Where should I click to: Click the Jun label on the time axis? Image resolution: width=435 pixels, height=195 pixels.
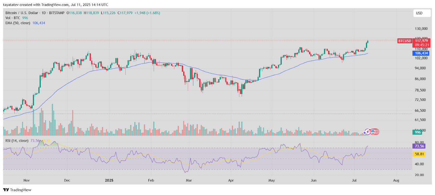tap(313, 180)
